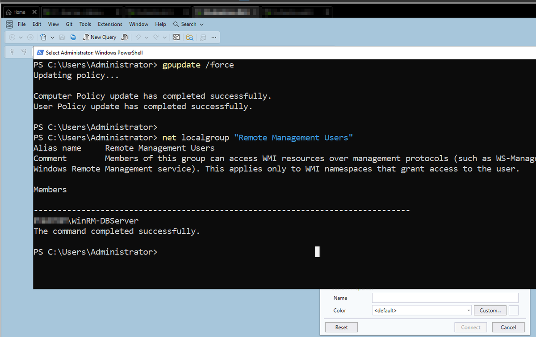The width and height of the screenshot is (536, 337).
Task: Click 'The command completed successfully.' text
Action: [x=117, y=231]
